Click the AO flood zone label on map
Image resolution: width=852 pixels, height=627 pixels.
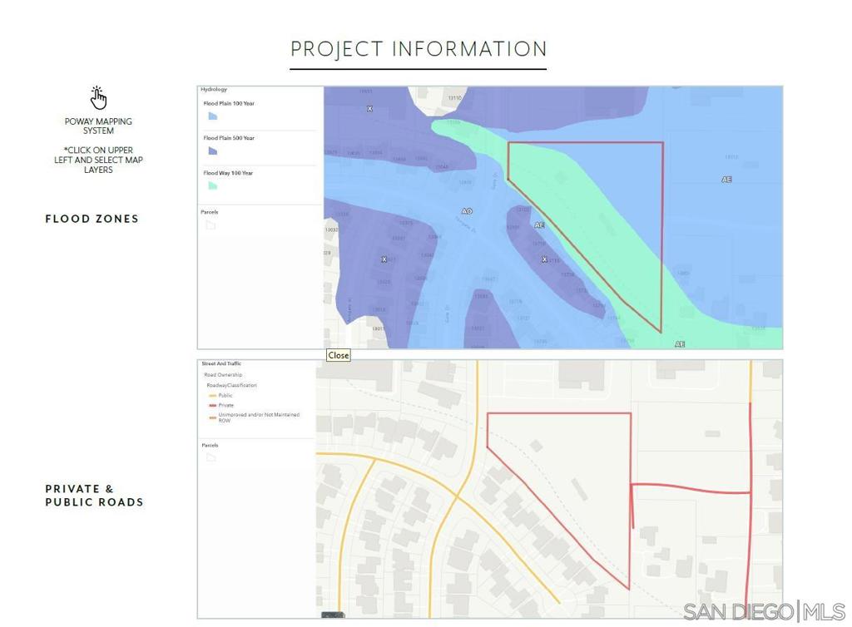(467, 212)
